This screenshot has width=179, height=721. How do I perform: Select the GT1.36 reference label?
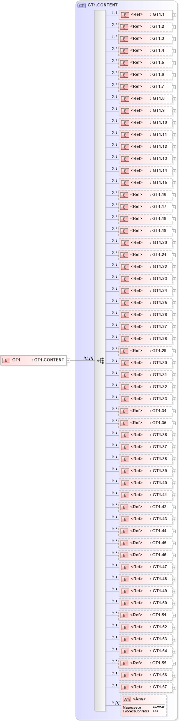tap(158, 435)
